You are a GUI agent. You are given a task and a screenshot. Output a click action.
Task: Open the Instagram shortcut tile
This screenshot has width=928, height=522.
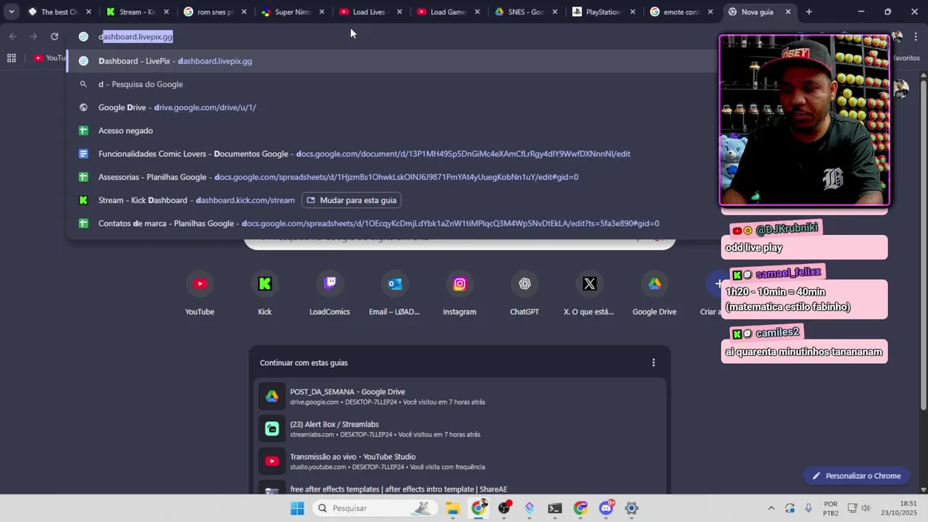[460, 293]
